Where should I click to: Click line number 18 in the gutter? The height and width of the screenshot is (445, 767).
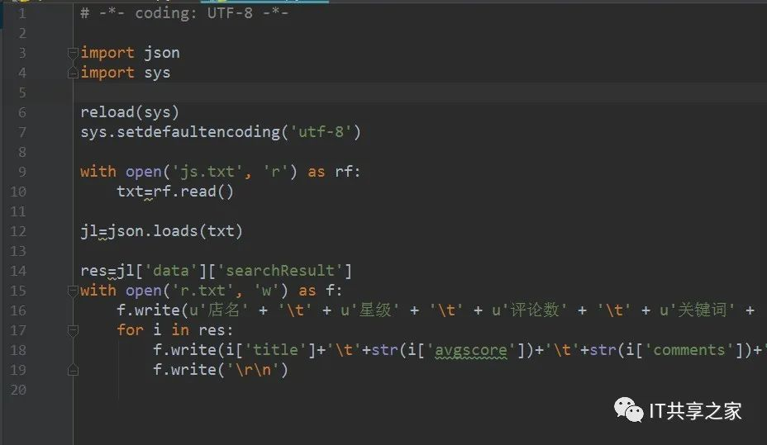pyautogui.click(x=18, y=350)
